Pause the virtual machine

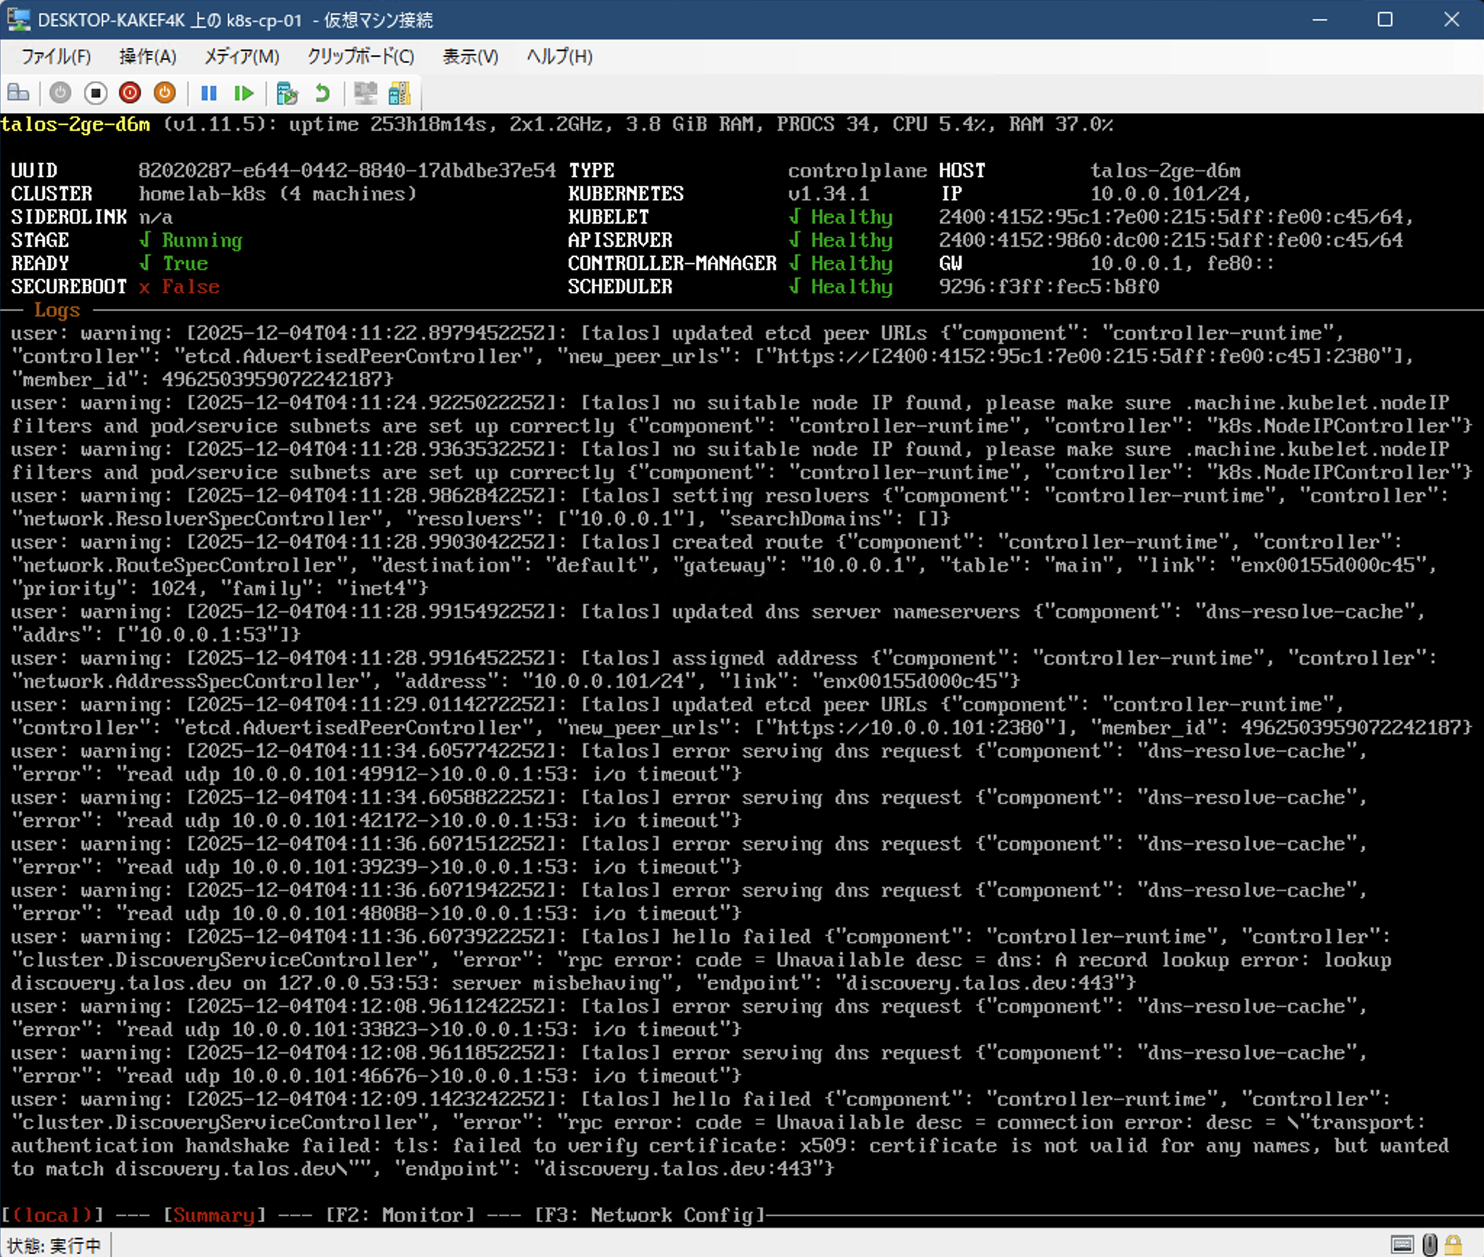(208, 93)
